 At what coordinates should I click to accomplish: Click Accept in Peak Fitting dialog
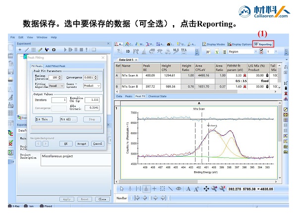coord(82,144)
